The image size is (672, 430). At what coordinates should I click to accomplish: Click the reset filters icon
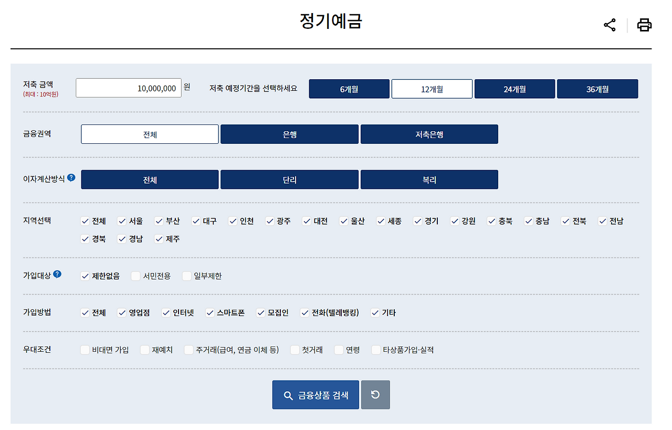tap(375, 395)
